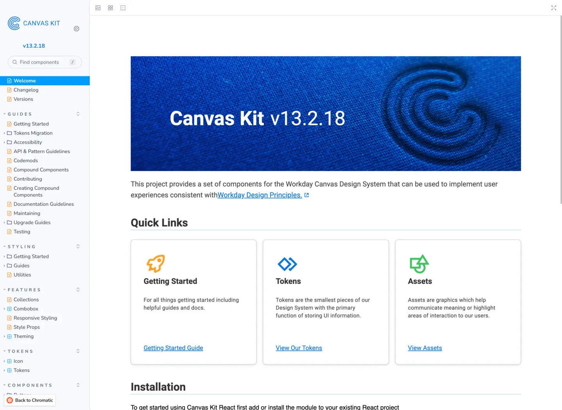Toggle the grid view toolbar icon
This screenshot has height=410, width=562.
[x=110, y=8]
